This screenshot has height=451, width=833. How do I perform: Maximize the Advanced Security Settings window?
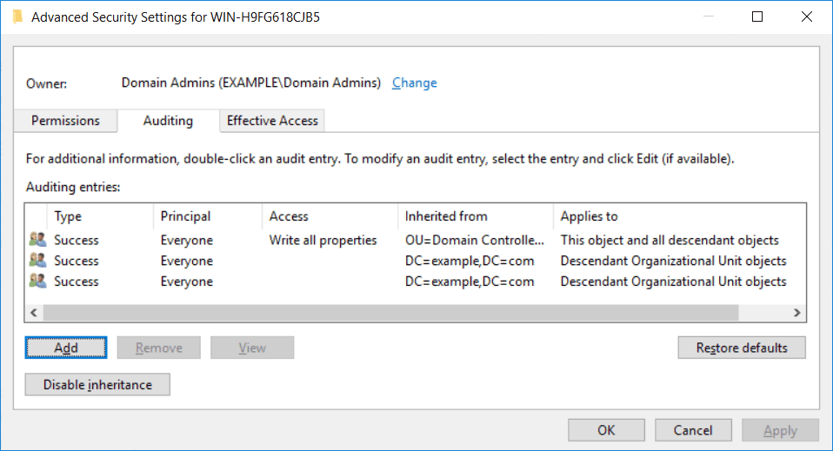pos(757,17)
